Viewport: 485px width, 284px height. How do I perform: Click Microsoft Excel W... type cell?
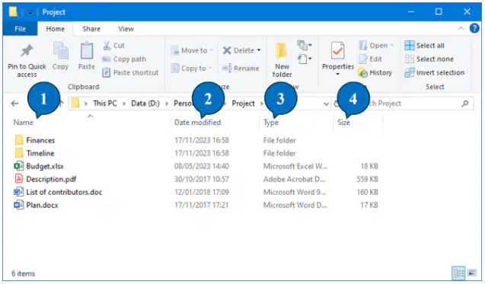(295, 166)
